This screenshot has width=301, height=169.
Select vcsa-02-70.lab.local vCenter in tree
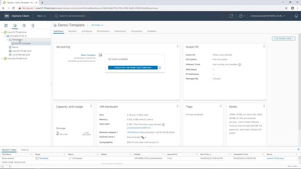(17, 58)
